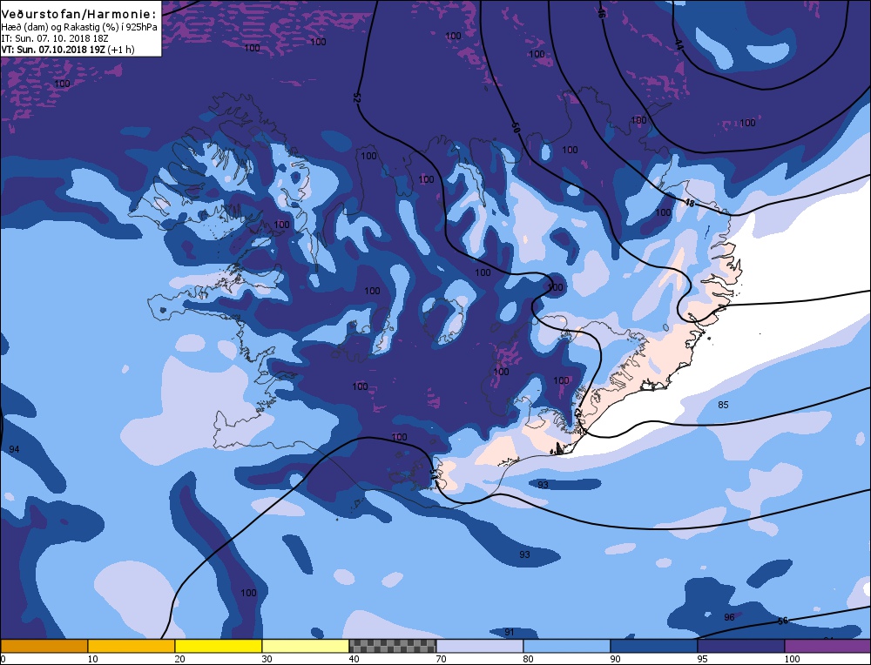Click the 'VT: Sun. 07.10.2018 19Z (+1 h)' line
The image size is (871, 665).
click(x=68, y=50)
